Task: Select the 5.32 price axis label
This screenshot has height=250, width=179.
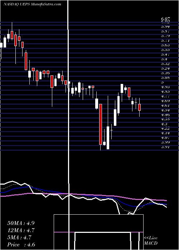Action: [165, 64]
